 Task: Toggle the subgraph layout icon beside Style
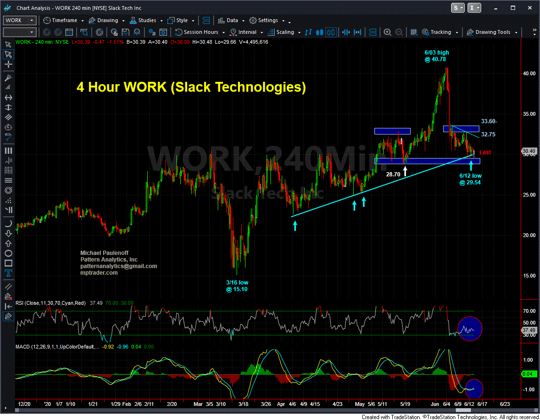[206, 20]
